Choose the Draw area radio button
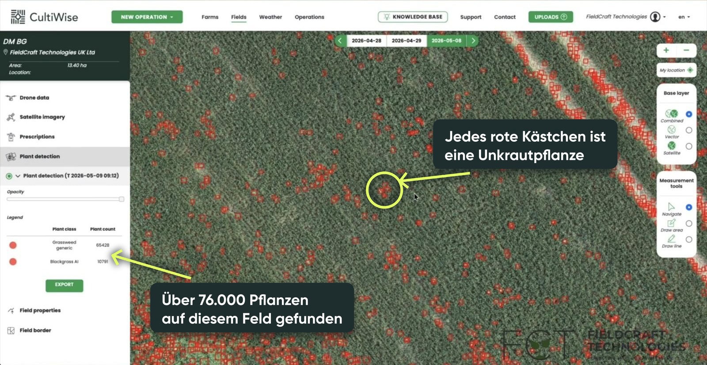The width and height of the screenshot is (707, 365). [x=689, y=224]
